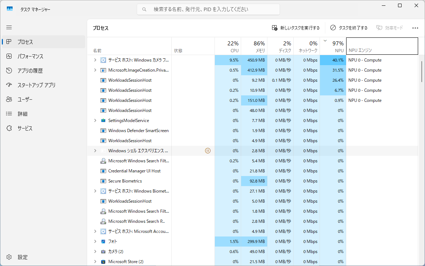Select the 299.9 MB memory value for フォト
The width and height of the screenshot is (425, 266).
254,241
